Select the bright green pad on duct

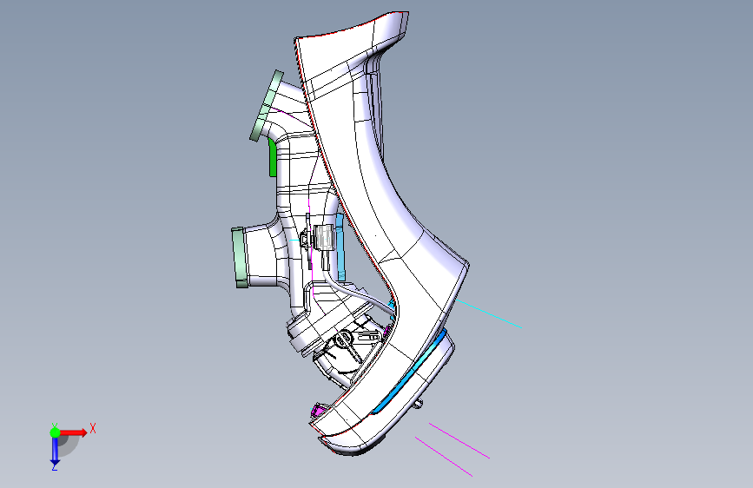[x=273, y=157]
